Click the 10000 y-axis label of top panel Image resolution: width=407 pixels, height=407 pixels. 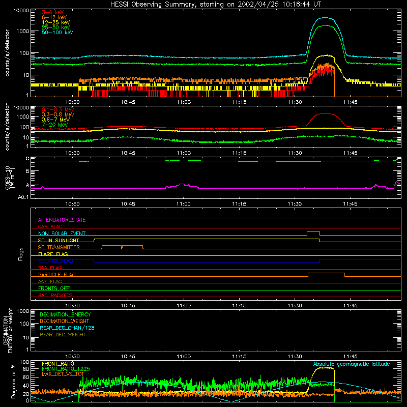point(21,11)
